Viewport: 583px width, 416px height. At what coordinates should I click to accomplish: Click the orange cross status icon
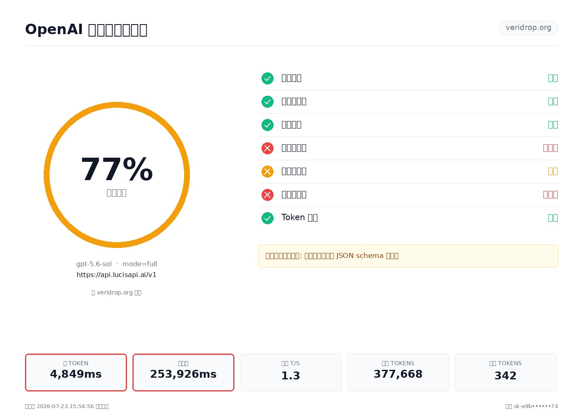tap(267, 171)
